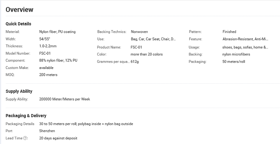Click the Component value '88% nylon fiber, 12% PU'
The image size is (280, 144).
point(58,60)
